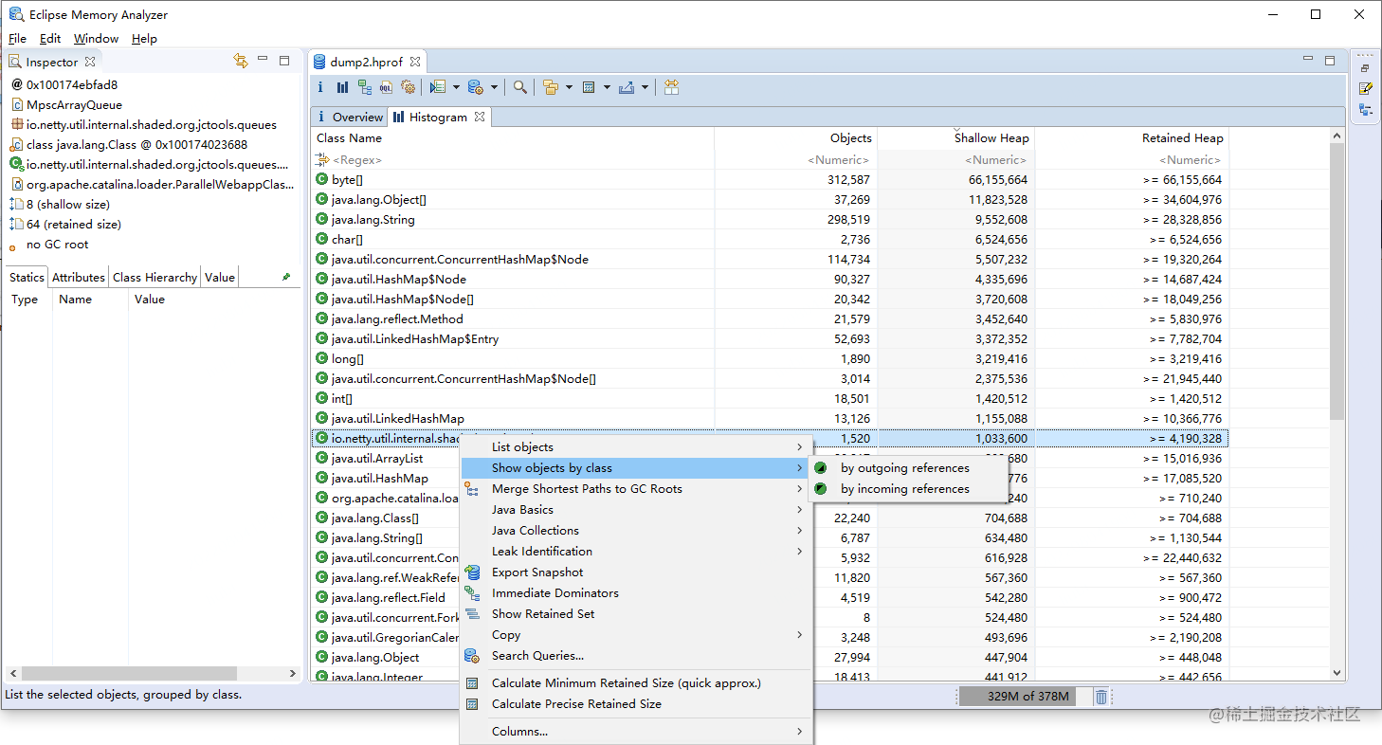The image size is (1382, 745).
Task: Click compare to another heap dump icon
Action: [x=671, y=87]
